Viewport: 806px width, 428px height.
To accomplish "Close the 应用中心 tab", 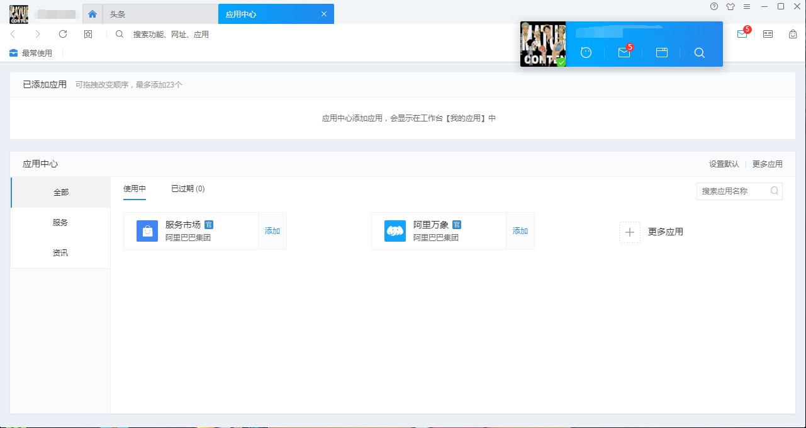I will click(x=324, y=14).
